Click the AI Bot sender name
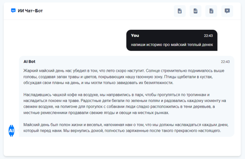245x159 pixels. point(29,62)
